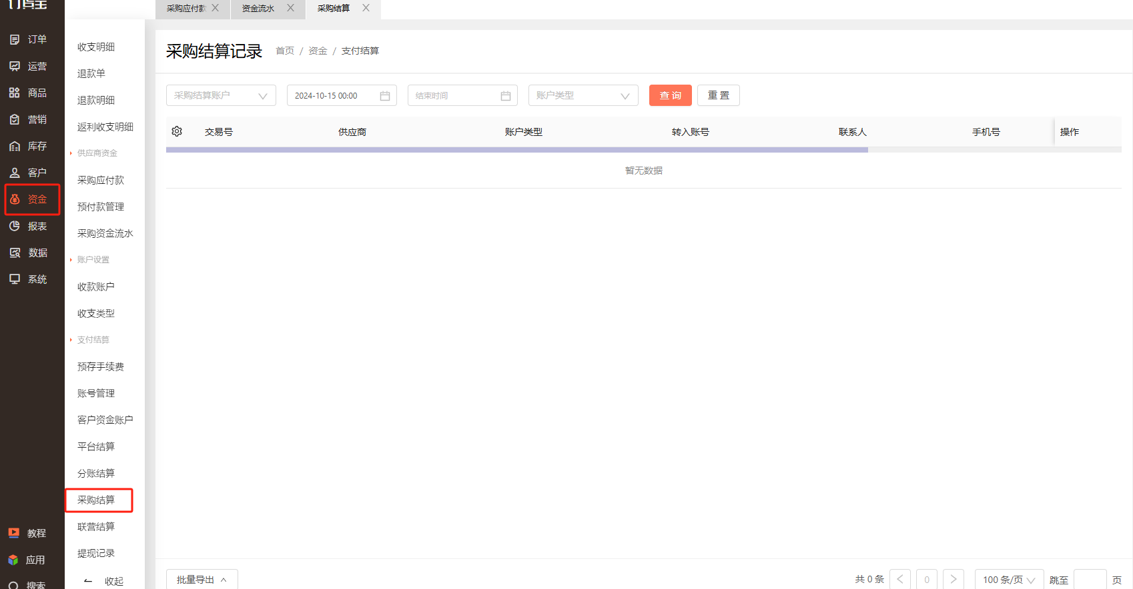Image resolution: width=1133 pixels, height=589 pixels.
Task: Click the 查询 search button
Action: pyautogui.click(x=670, y=95)
